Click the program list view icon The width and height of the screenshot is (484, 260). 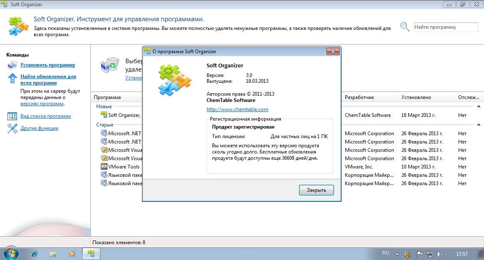pos(12,116)
